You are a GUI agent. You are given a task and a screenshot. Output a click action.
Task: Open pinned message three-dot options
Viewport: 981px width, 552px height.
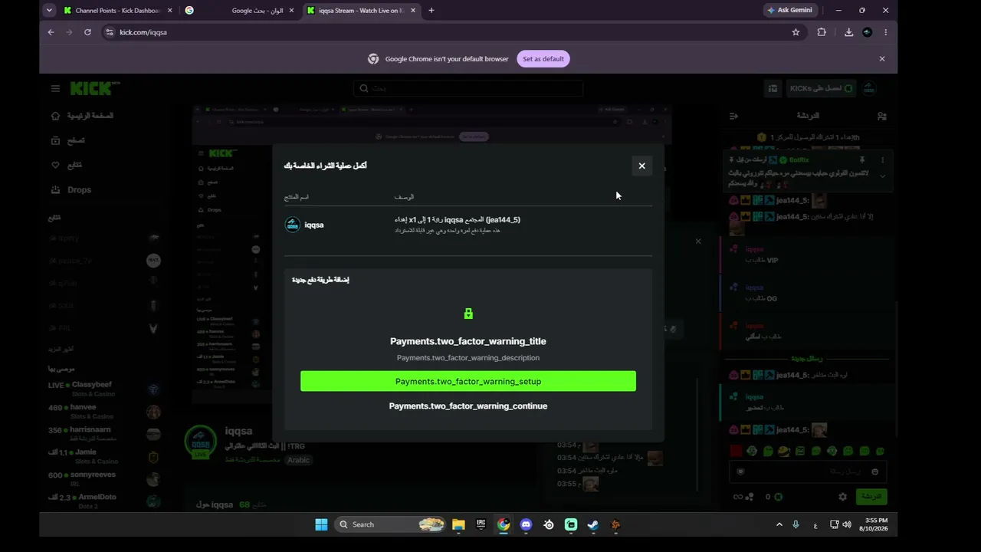click(882, 160)
